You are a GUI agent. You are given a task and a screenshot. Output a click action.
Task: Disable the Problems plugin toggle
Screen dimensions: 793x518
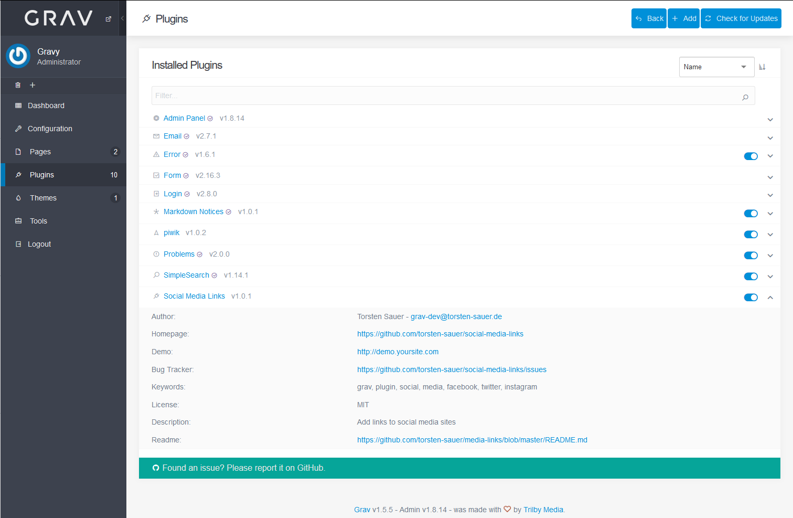click(751, 256)
